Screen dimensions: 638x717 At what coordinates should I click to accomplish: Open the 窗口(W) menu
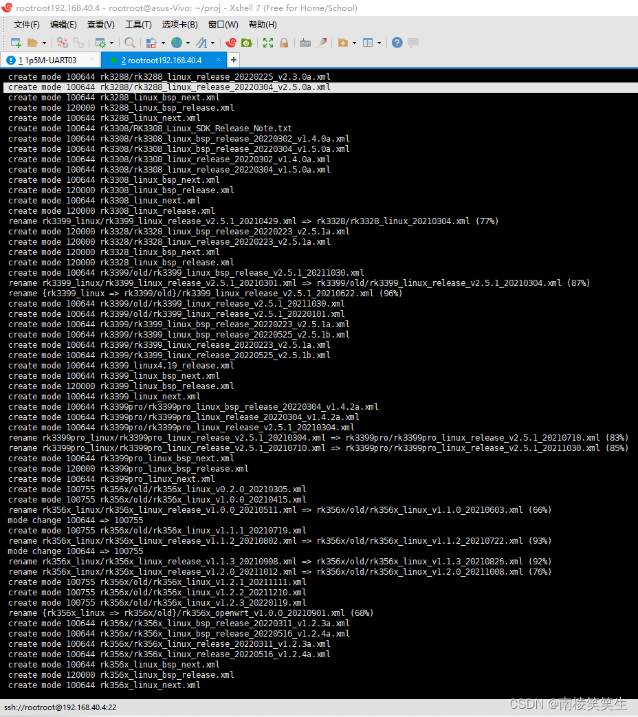tap(223, 25)
